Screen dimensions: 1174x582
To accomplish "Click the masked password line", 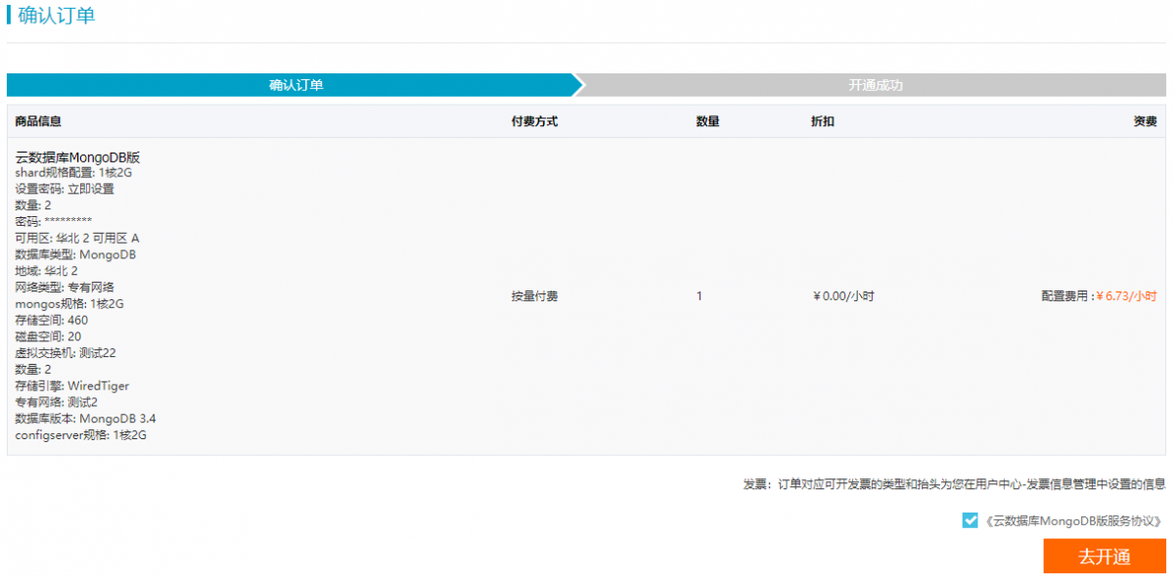I will pos(54,221).
